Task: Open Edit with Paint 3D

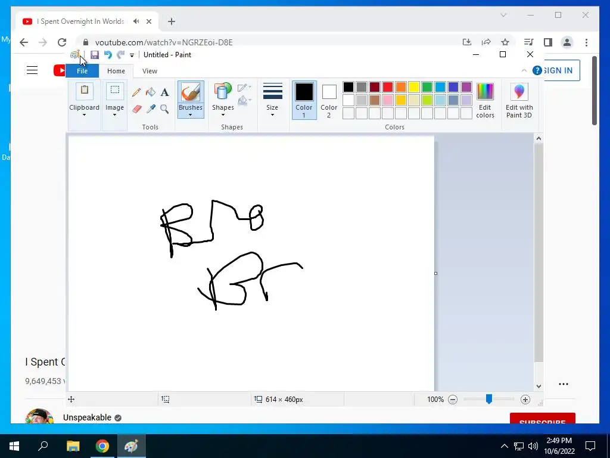Action: pos(519,100)
